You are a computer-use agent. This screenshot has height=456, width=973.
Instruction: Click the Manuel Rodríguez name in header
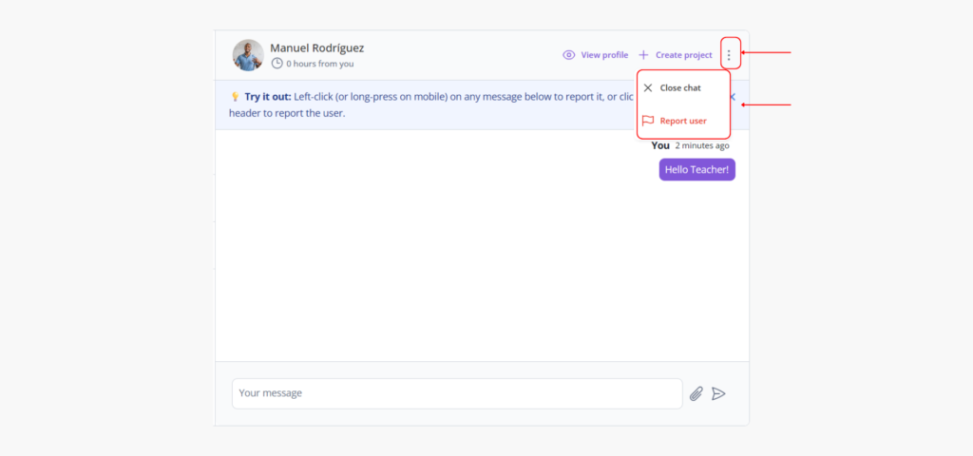click(316, 47)
